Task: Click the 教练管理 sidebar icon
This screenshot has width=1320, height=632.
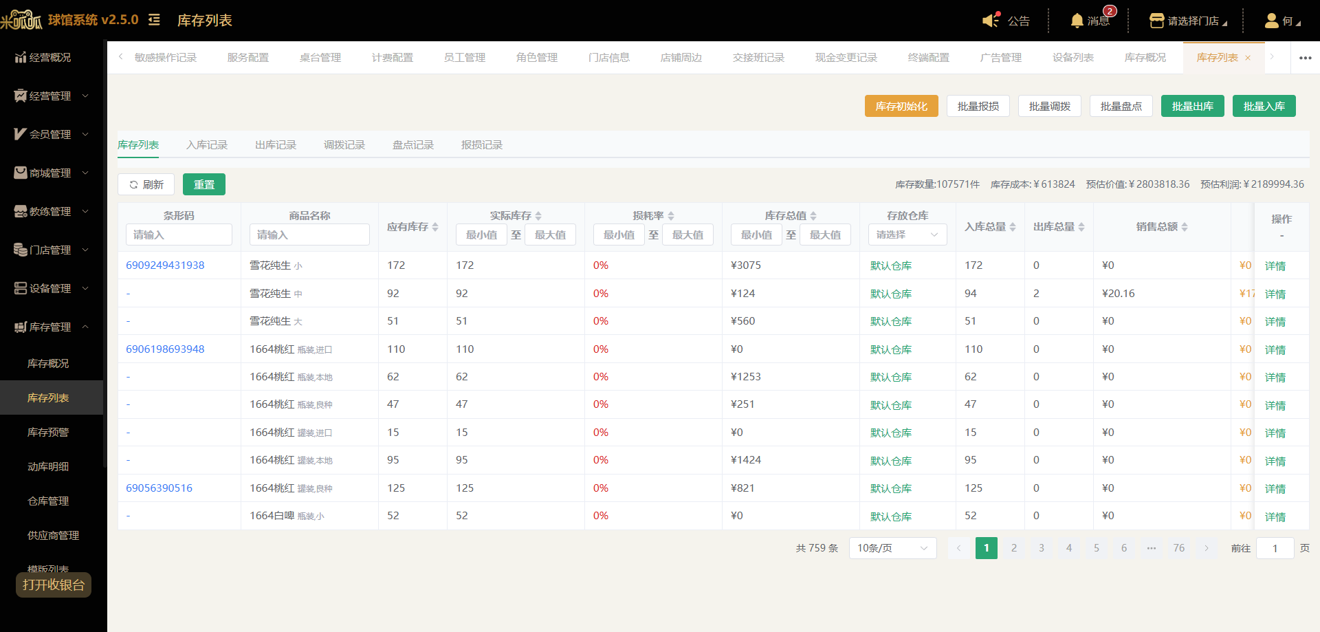Action: coord(21,211)
